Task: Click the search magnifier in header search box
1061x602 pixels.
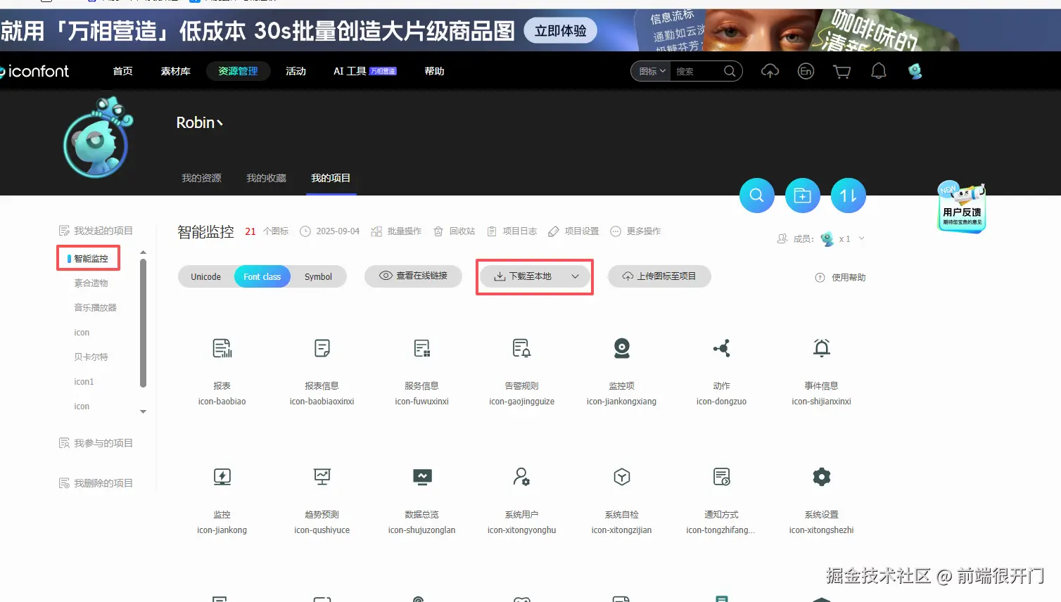Action: point(730,71)
